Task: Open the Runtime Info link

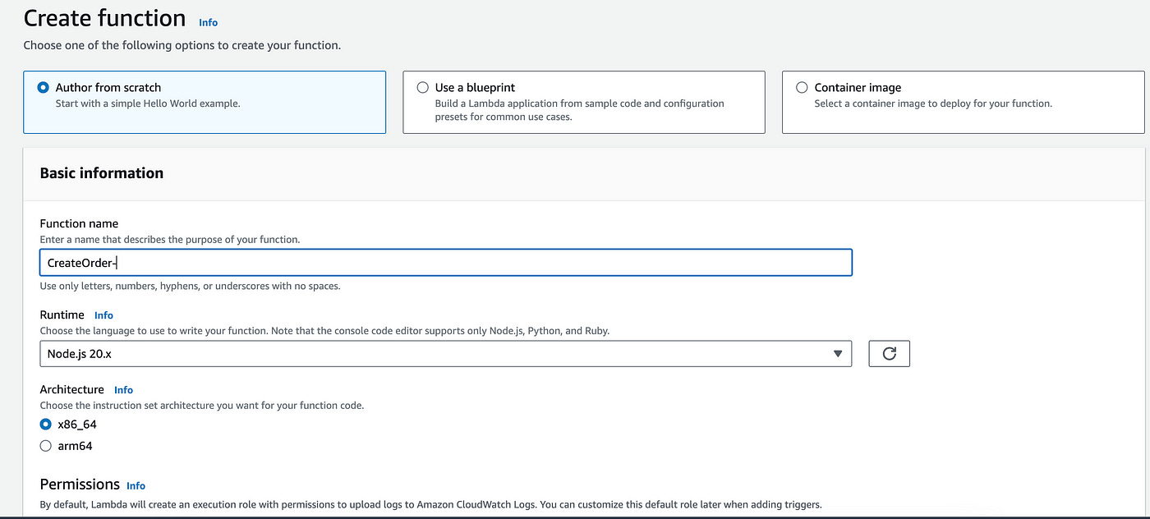Action: click(103, 315)
